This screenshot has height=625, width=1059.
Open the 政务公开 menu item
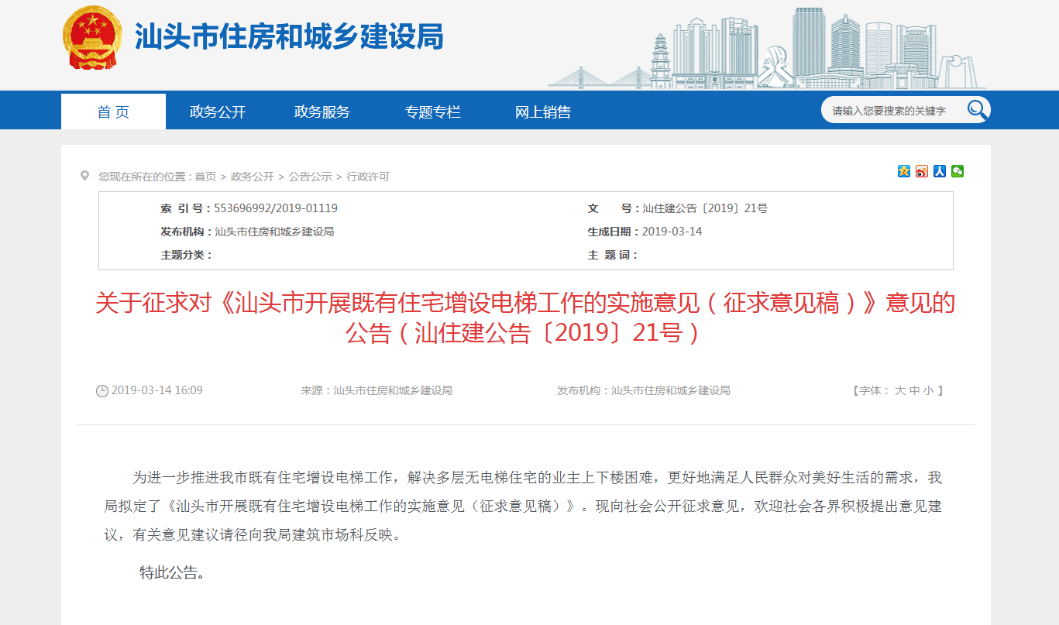tap(218, 112)
